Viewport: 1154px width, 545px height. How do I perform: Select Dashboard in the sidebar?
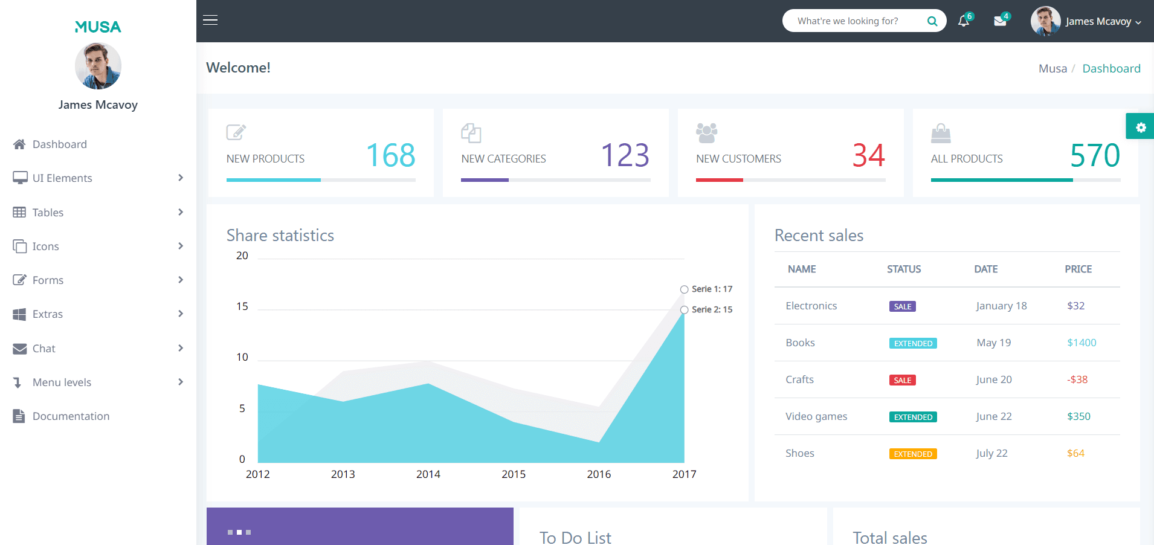click(x=59, y=144)
